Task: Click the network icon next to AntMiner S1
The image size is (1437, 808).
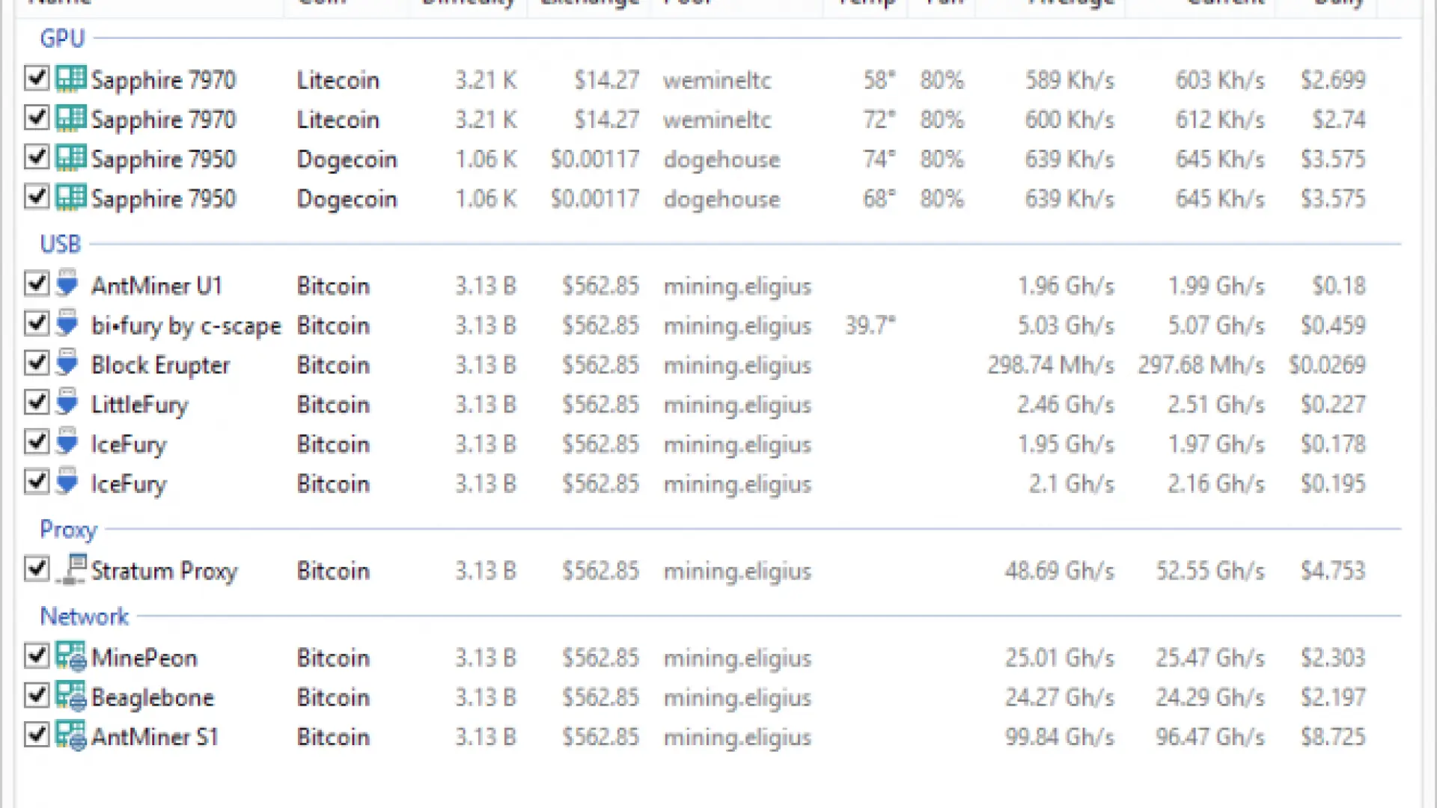Action: coord(71,736)
